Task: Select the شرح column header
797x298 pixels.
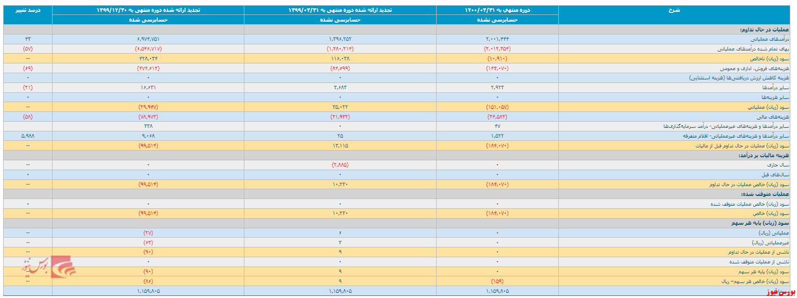Action: 677,10
